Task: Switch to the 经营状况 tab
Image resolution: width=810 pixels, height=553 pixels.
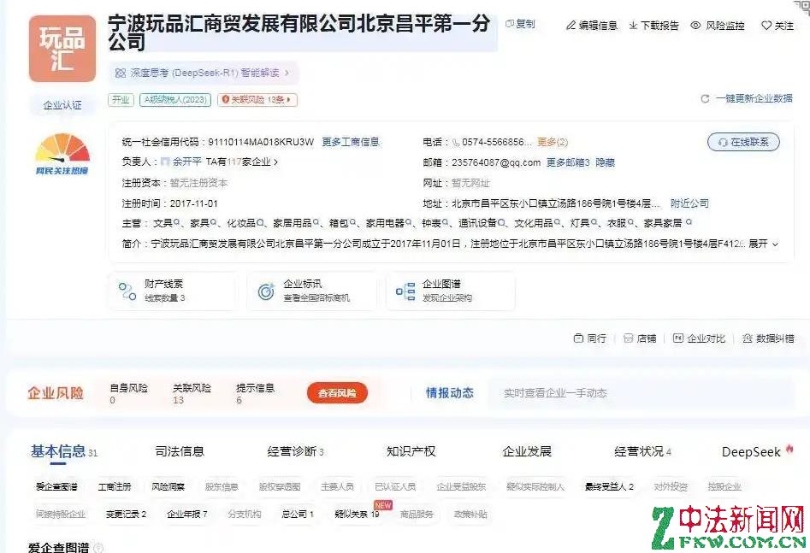Action: 642,452
